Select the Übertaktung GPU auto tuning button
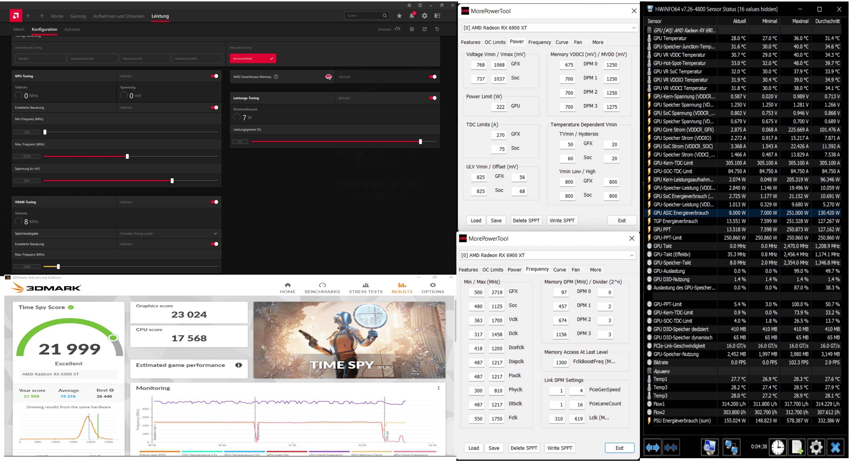 pyautogui.click(x=145, y=59)
